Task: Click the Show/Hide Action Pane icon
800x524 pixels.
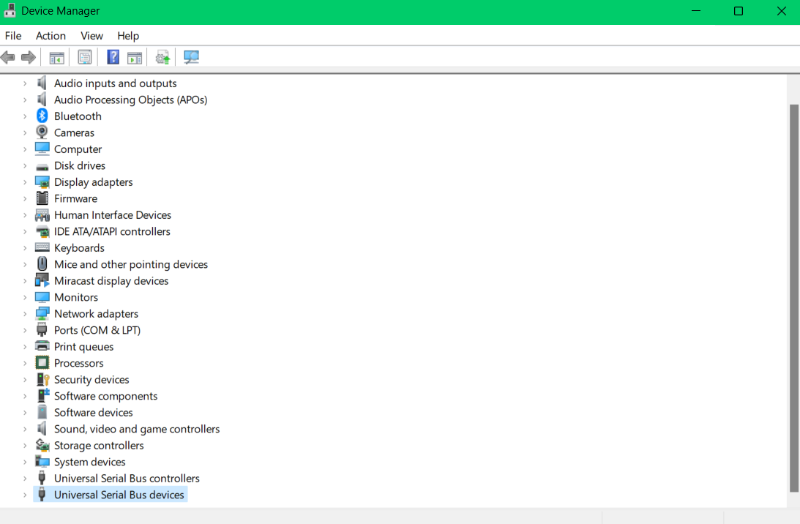Action: pos(135,57)
